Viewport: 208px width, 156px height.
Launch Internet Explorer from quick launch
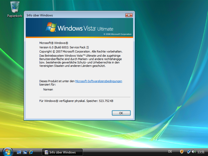pyautogui.click(x=31, y=152)
